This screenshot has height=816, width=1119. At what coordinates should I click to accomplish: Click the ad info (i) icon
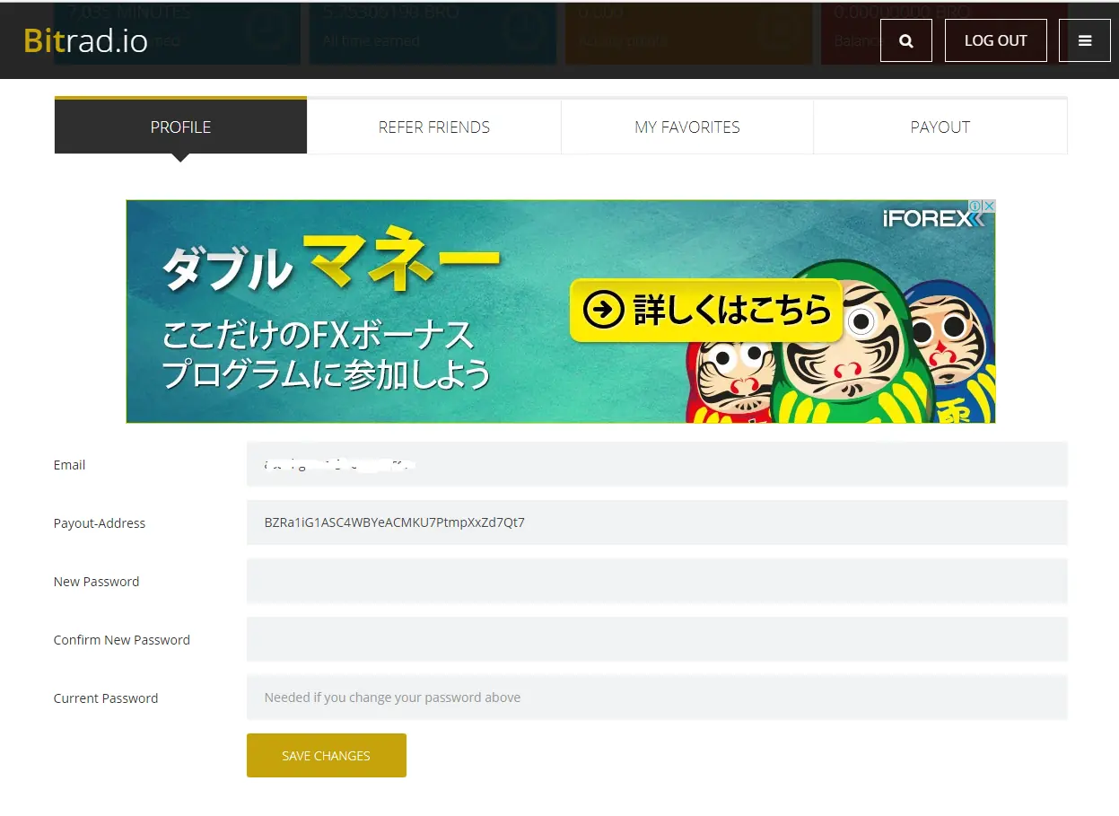coord(975,206)
